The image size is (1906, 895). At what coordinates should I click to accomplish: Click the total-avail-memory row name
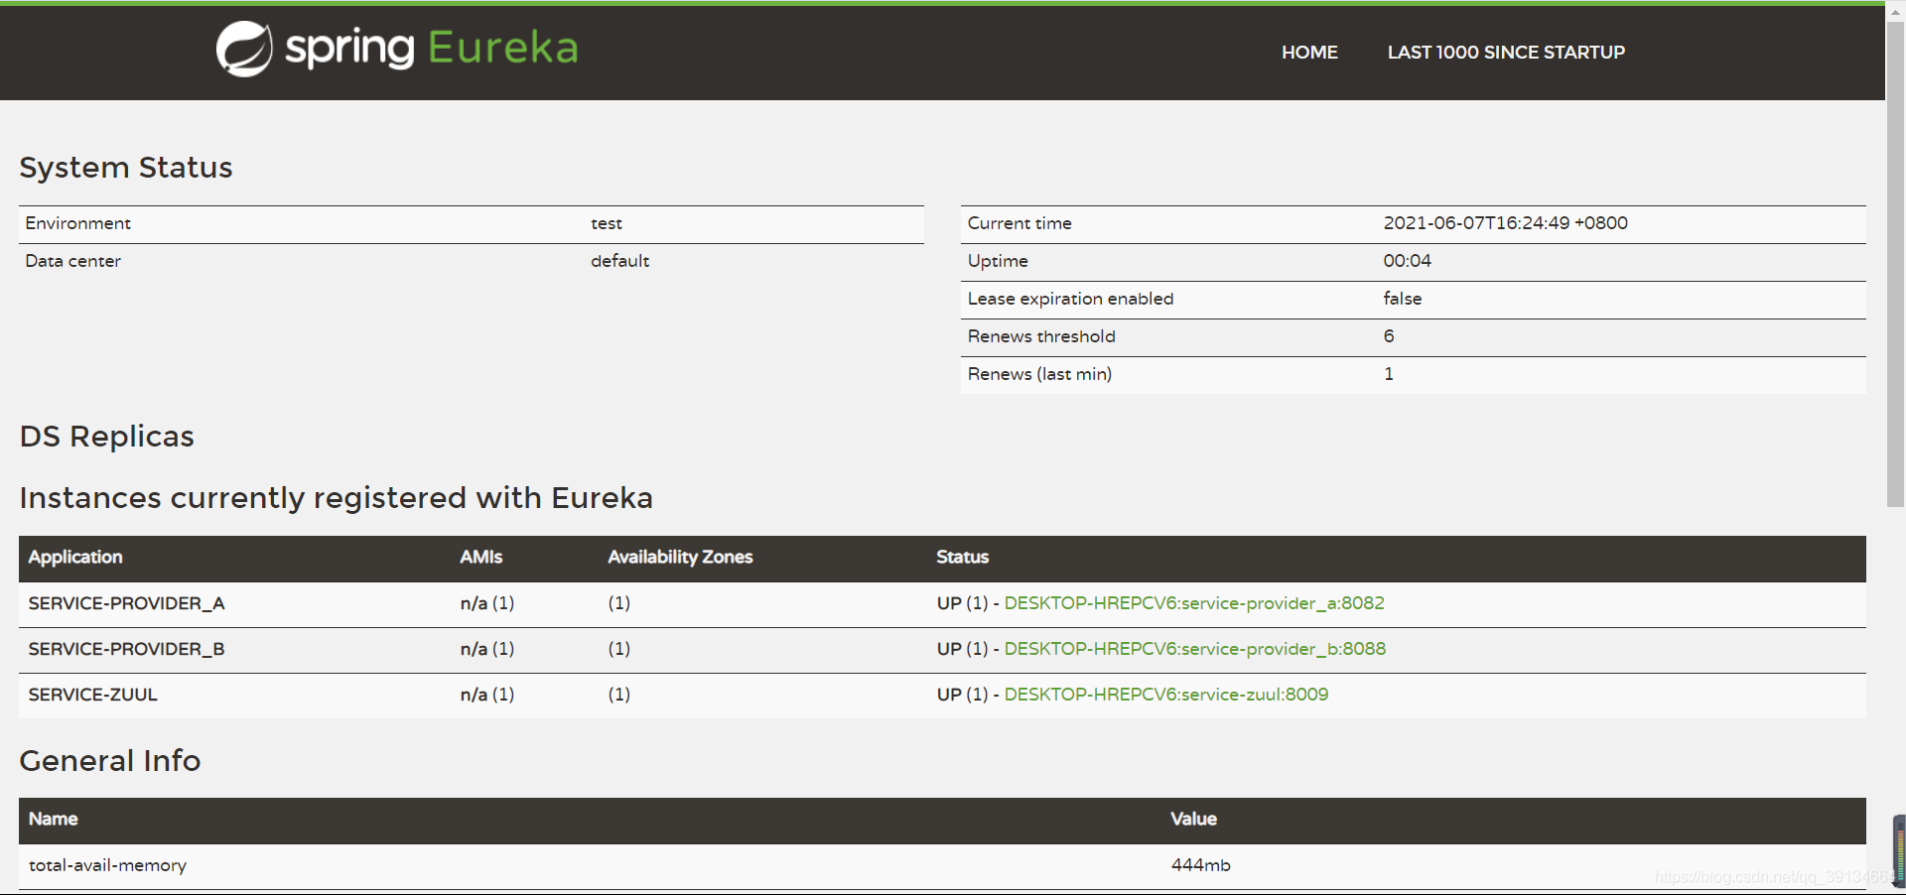pos(107,865)
